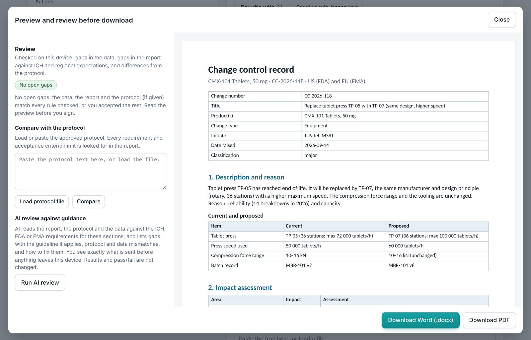Click the CC-2026-118 change number cell
The image size is (531, 340).
395,96
